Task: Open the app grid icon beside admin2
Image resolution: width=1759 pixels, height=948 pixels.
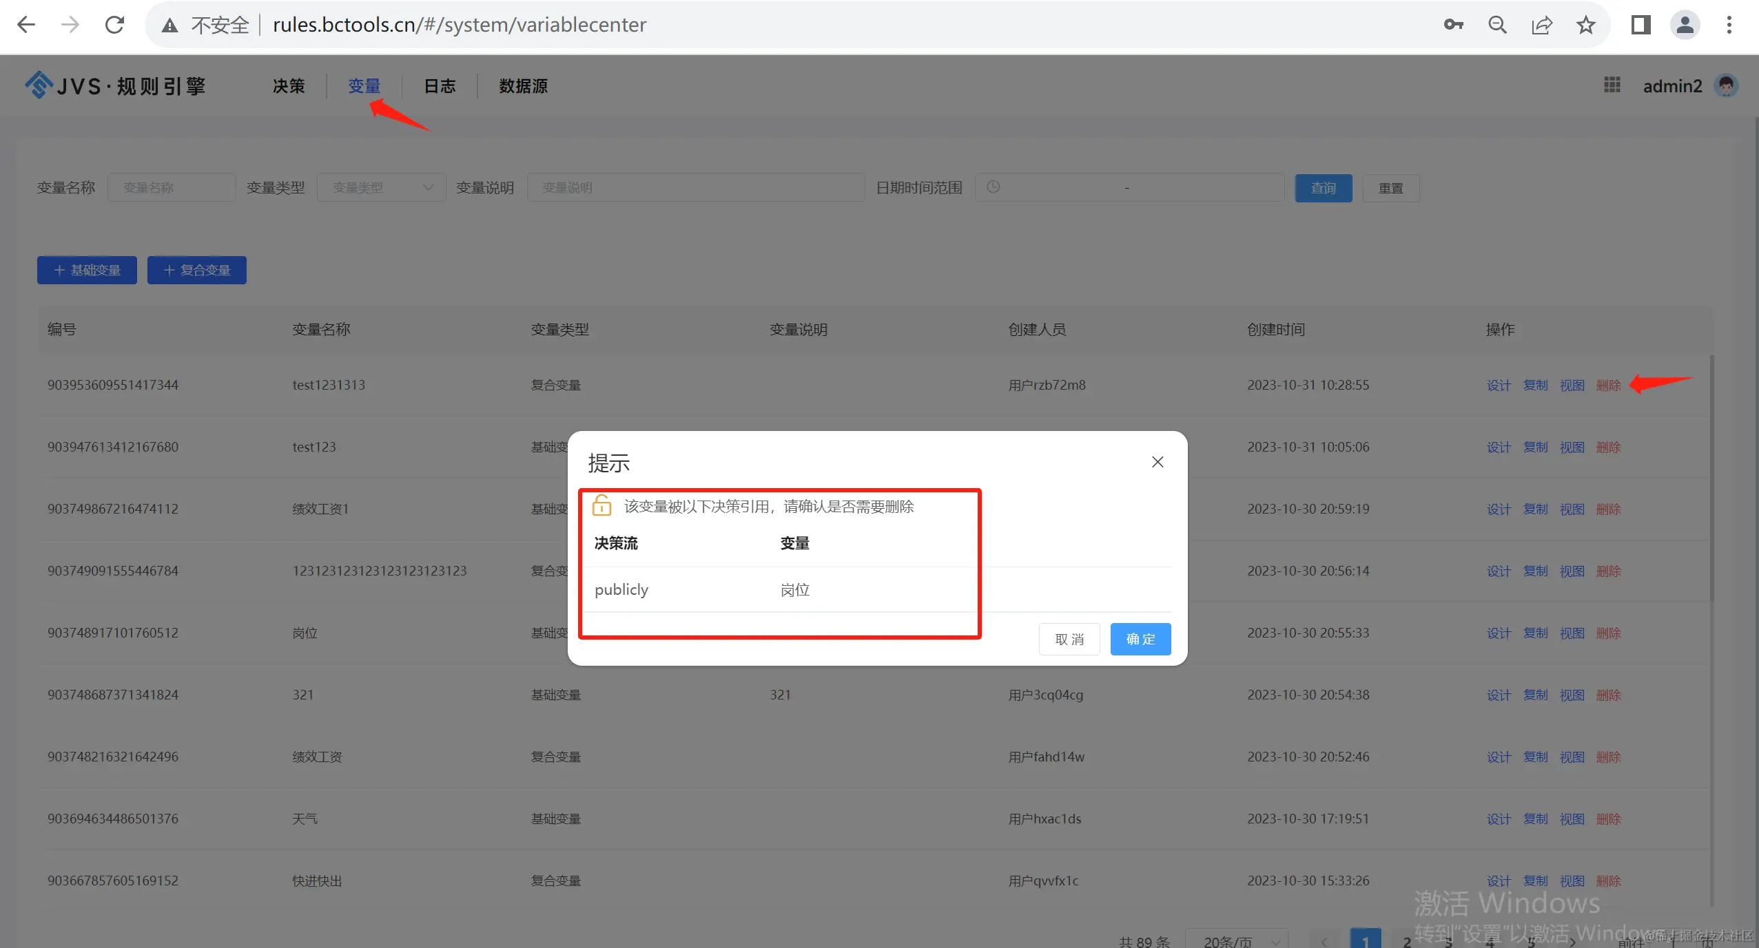Action: coord(1612,85)
